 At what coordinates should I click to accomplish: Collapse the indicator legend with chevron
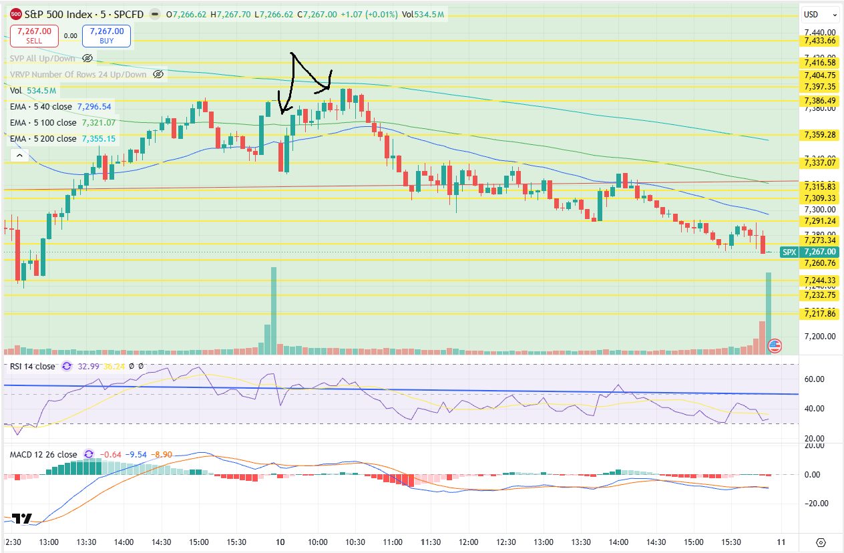pos(19,156)
